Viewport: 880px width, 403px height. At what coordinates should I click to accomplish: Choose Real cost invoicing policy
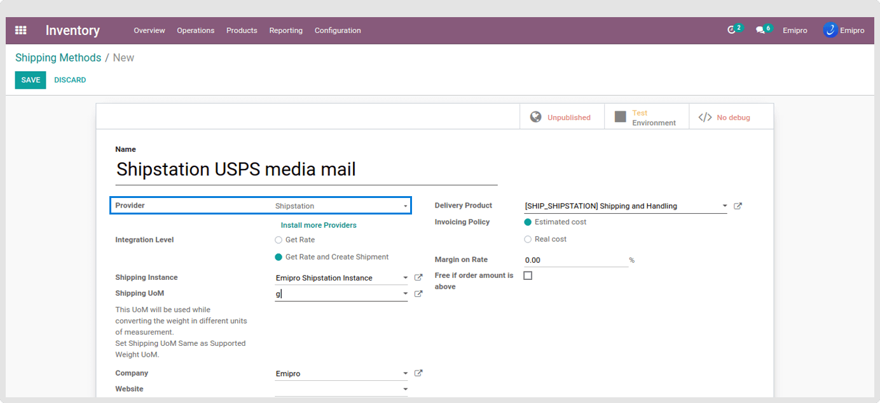point(528,239)
